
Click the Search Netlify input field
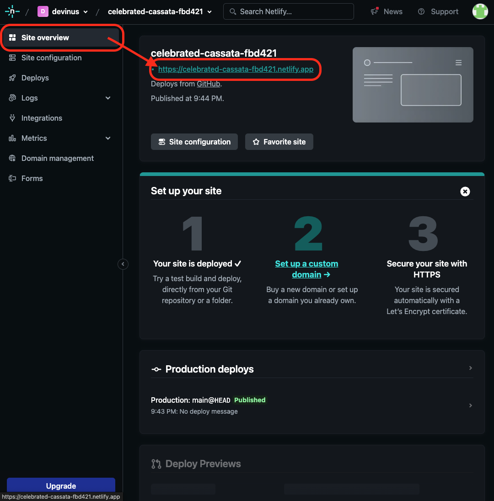point(288,11)
